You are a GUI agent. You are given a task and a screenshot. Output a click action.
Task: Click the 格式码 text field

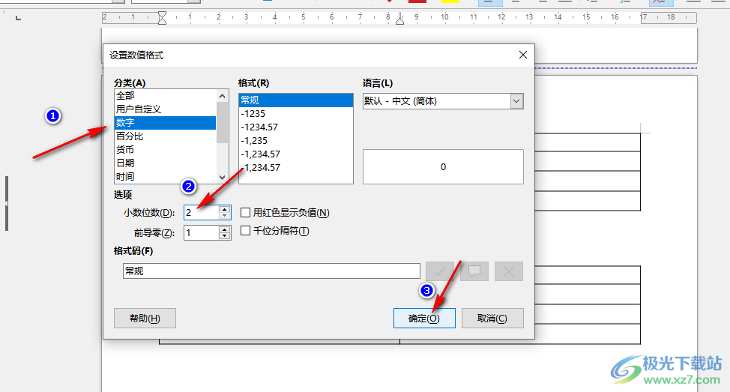coord(271,271)
